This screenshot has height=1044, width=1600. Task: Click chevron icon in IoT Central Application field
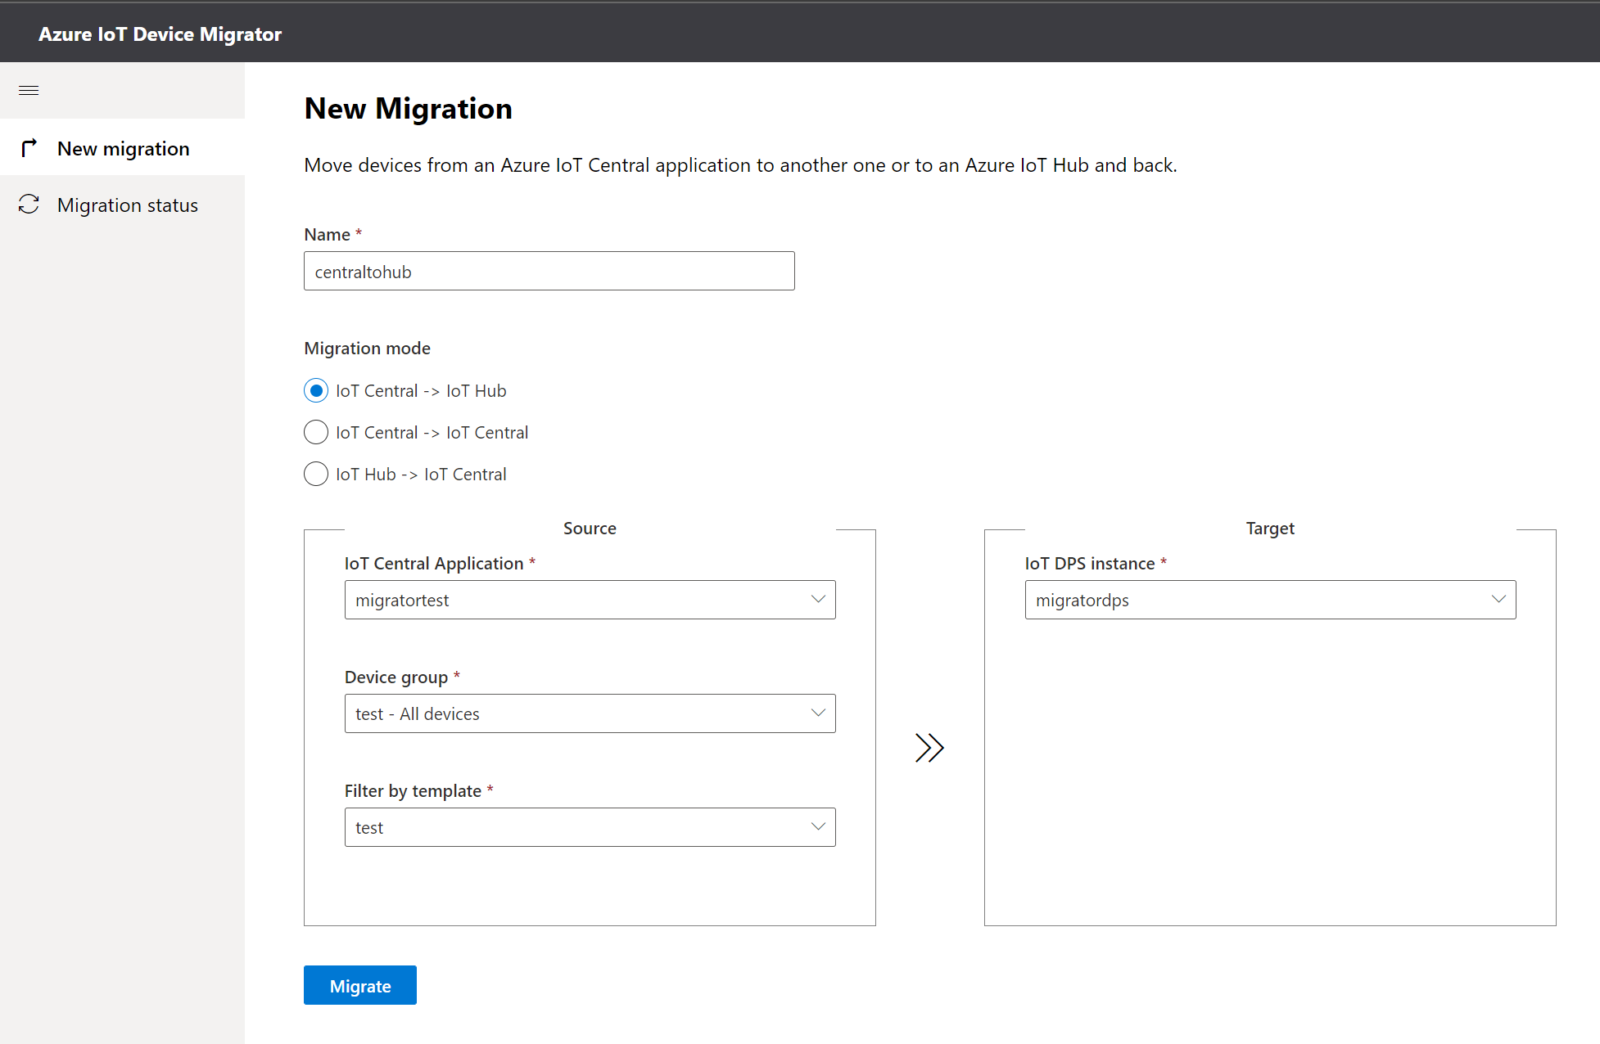817,599
